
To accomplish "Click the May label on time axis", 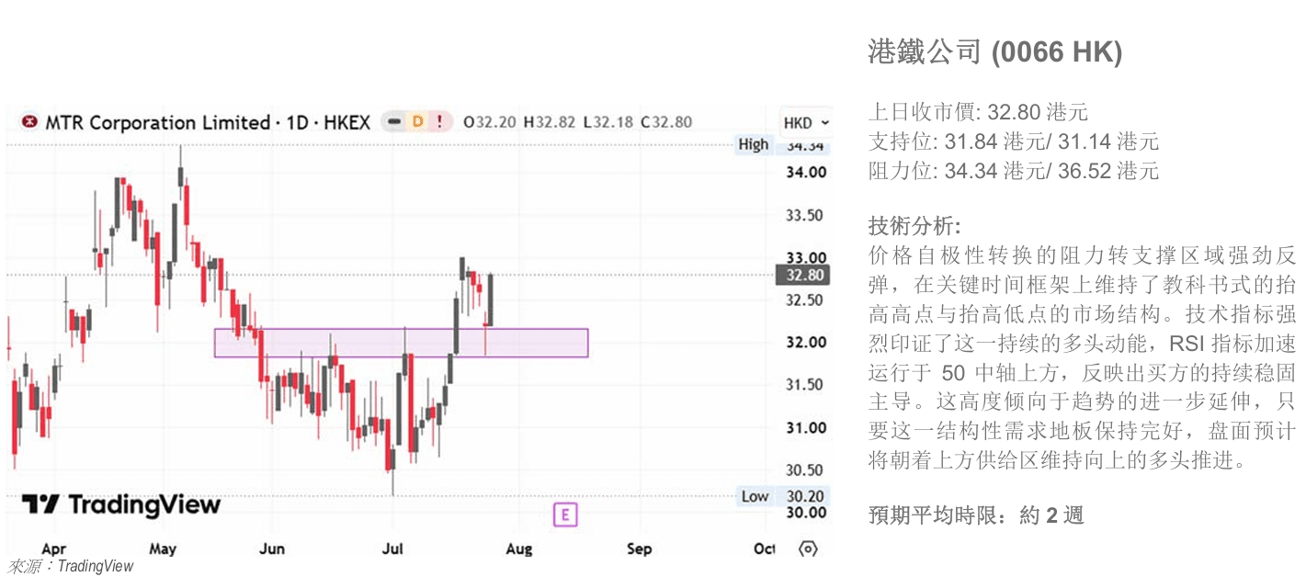I will 163,548.
